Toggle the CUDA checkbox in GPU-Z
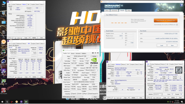Image resolution: width=185 pixels, height=104 pixels. click(x=78, y=94)
